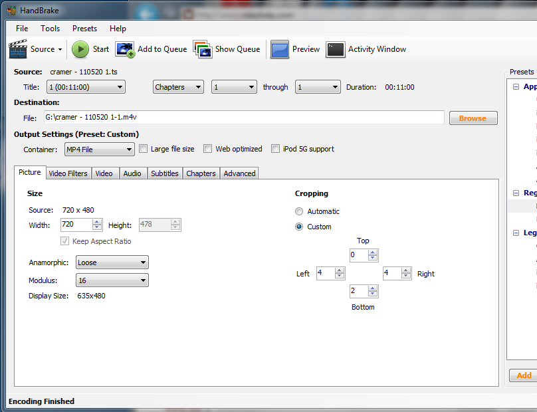Screen dimensions: 537x412
Task: Click source name 'cramer - 110520 1.ts'
Action: (x=84, y=72)
